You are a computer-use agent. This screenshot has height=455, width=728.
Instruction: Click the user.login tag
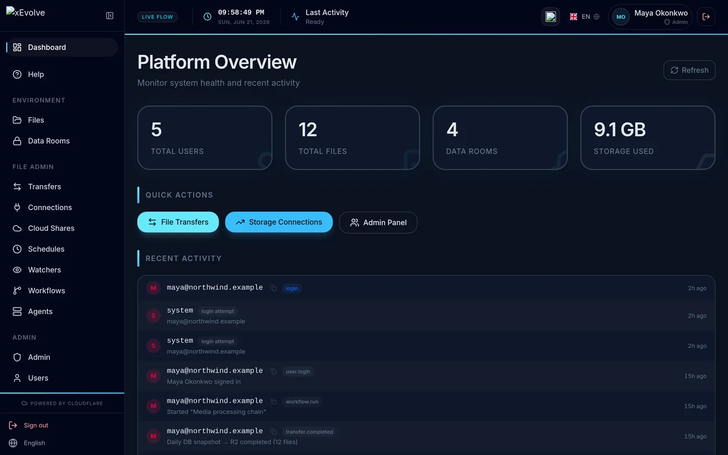point(298,371)
